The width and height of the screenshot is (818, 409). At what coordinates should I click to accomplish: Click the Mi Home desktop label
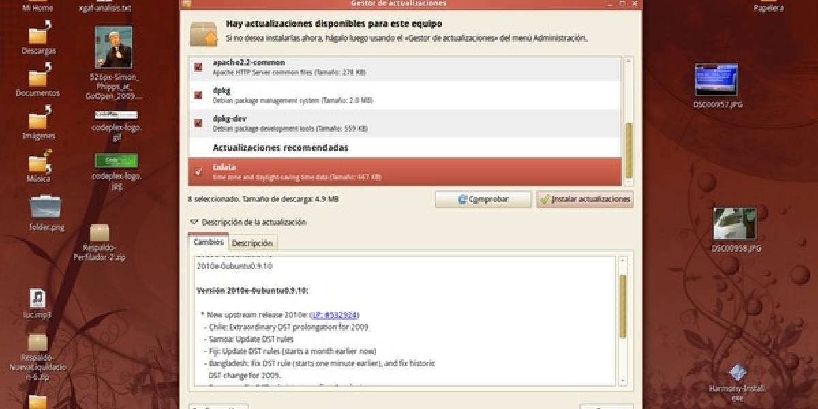point(37,8)
